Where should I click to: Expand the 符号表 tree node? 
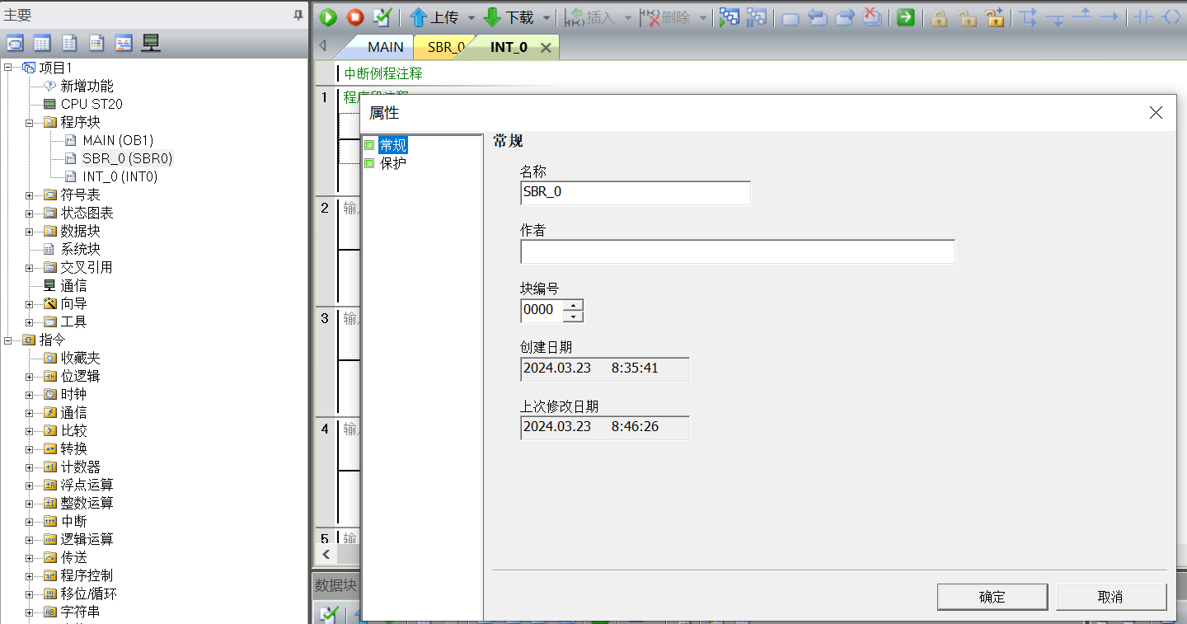30,195
